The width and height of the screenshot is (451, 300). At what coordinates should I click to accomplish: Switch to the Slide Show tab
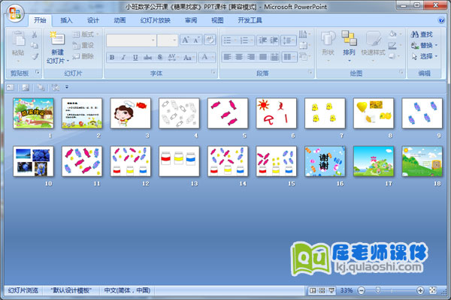156,20
